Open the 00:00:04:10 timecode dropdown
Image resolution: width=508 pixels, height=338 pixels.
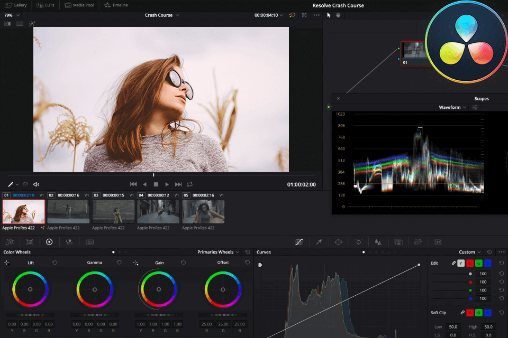pos(269,15)
